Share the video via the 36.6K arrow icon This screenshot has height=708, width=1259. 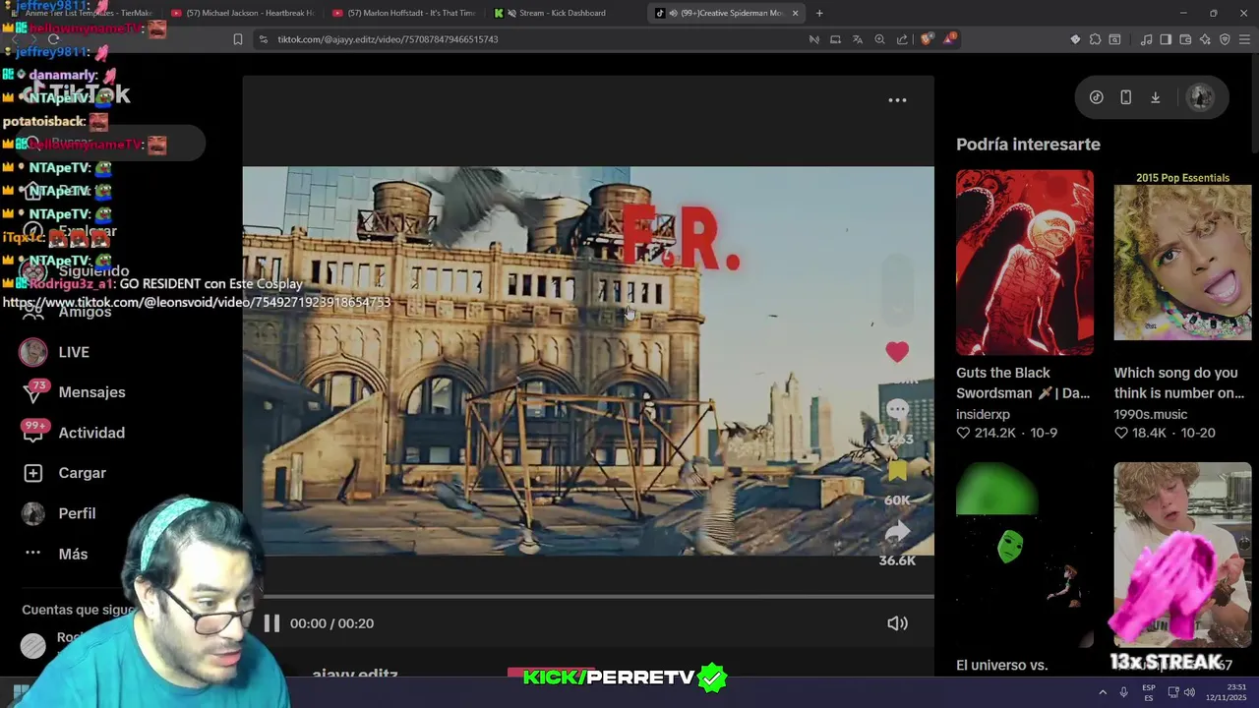(x=897, y=532)
